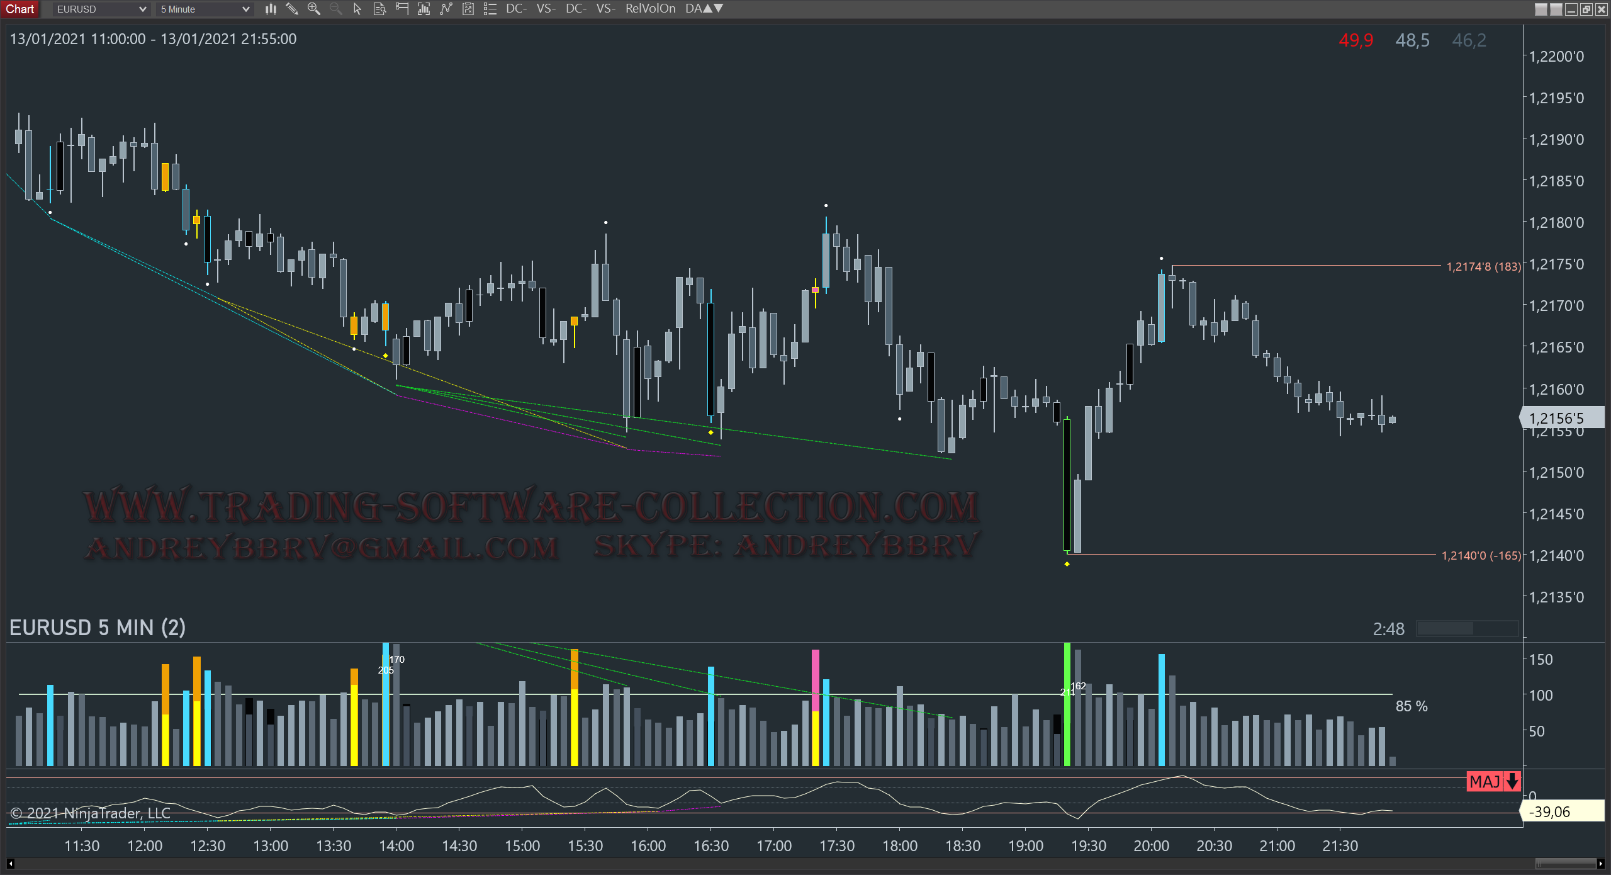
Task: Select the cursor pointer tool
Action: click(x=357, y=9)
